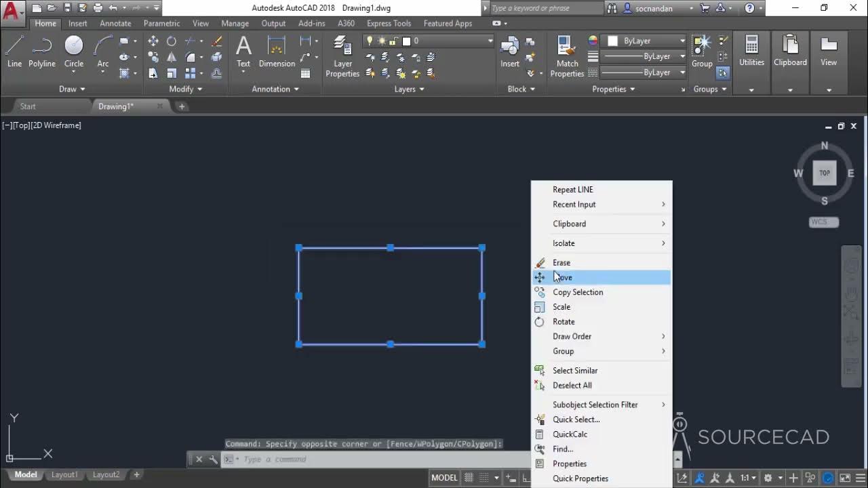Select the Circle tool
Image resolution: width=868 pixels, height=488 pixels.
coord(74,51)
